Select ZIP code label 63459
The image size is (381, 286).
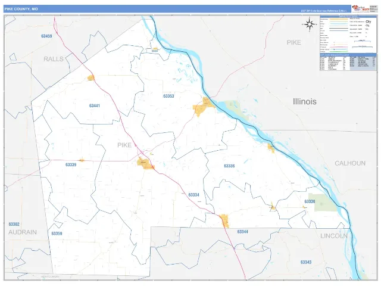coord(46,36)
